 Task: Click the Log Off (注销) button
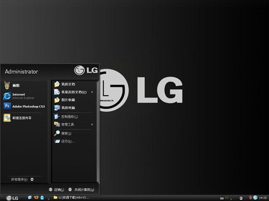tap(56, 190)
